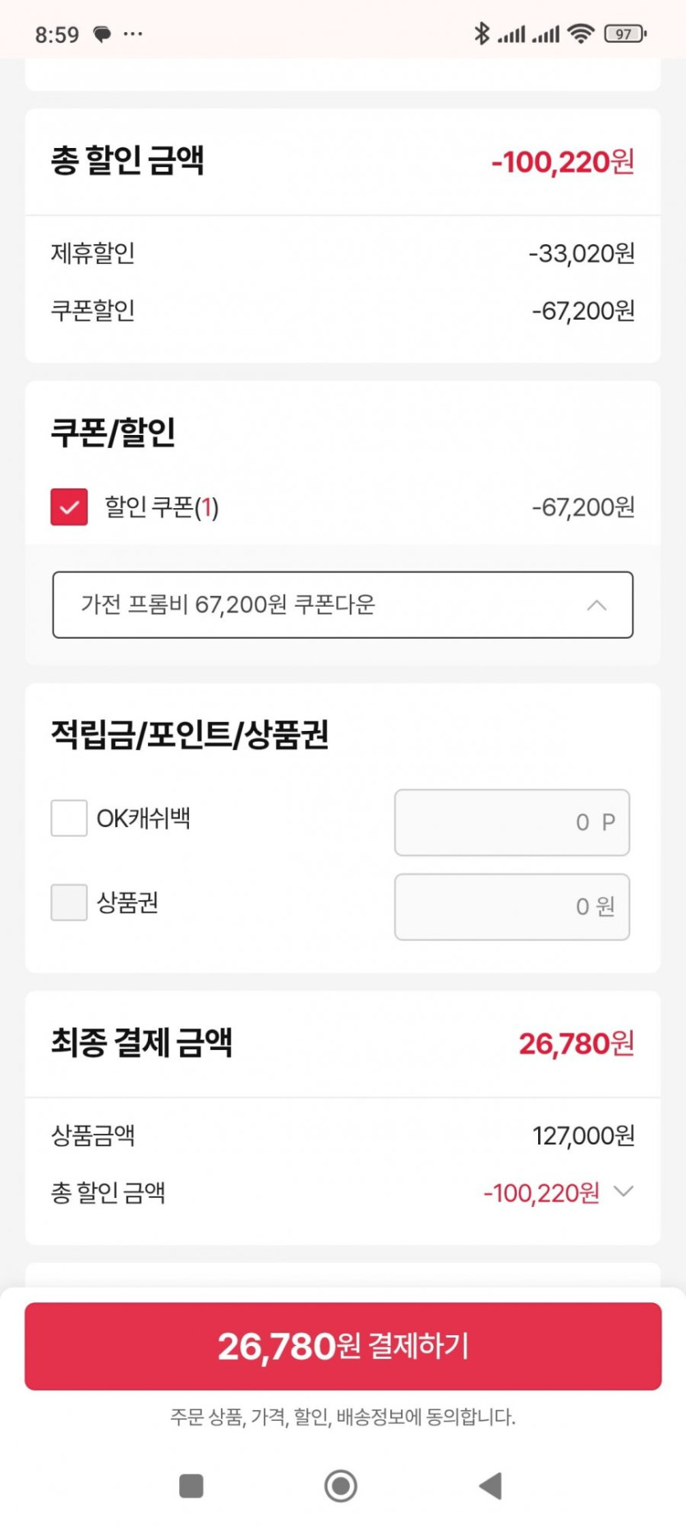Image resolution: width=686 pixels, height=1526 pixels.
Task: Tick the 상품권 checkbox
Action: pyautogui.click(x=69, y=903)
